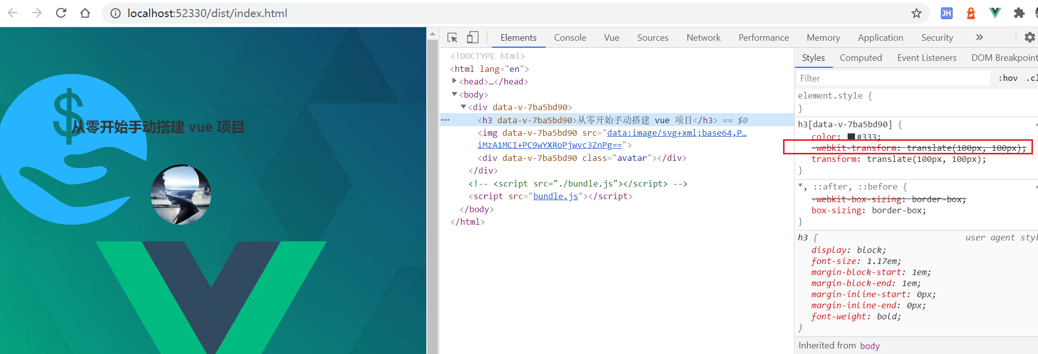
Task: Click the address bar URL
Action: point(207,14)
